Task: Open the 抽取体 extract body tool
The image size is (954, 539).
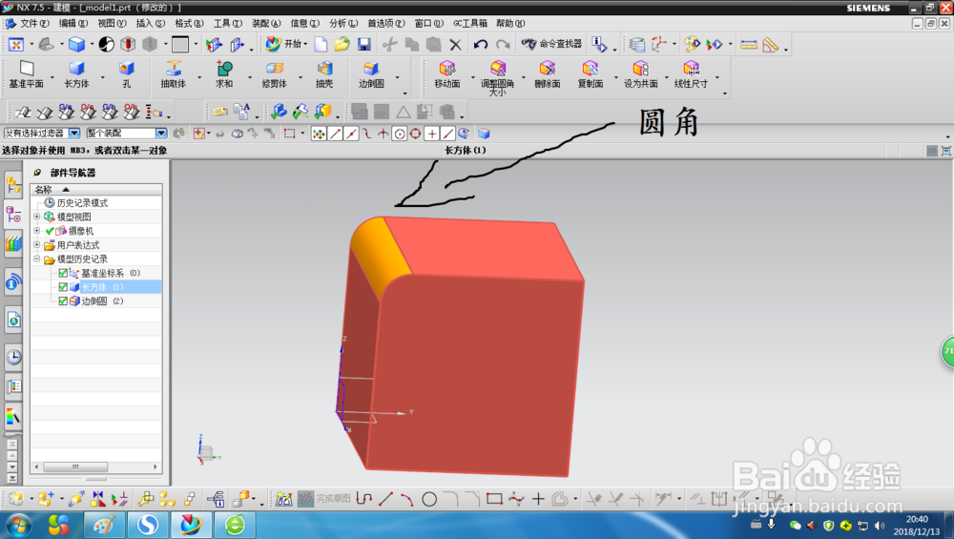Action: pos(174,74)
